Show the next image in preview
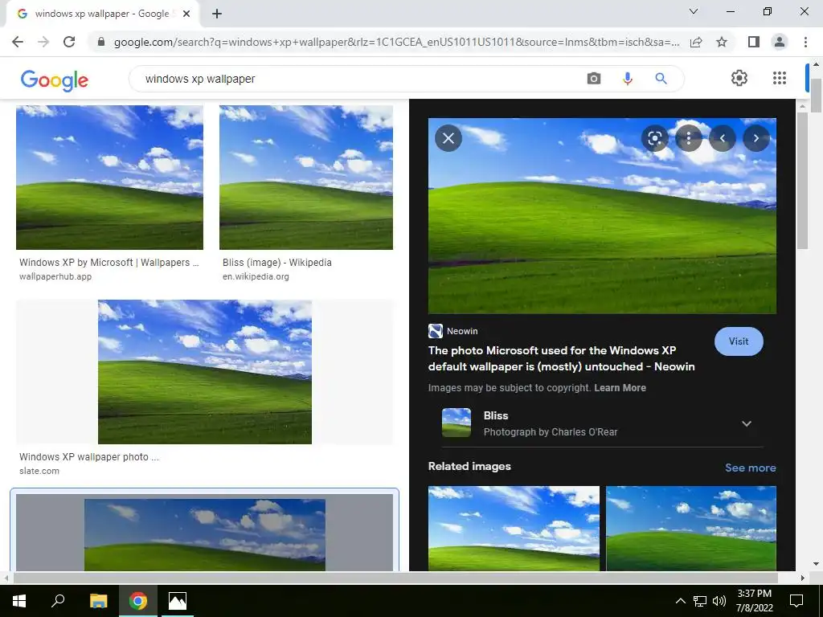Screen dimensions: 823x617 (x=755, y=138)
